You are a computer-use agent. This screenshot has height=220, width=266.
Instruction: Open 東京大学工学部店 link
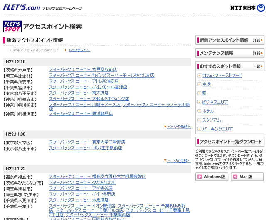pyautogui.click(x=87, y=142)
